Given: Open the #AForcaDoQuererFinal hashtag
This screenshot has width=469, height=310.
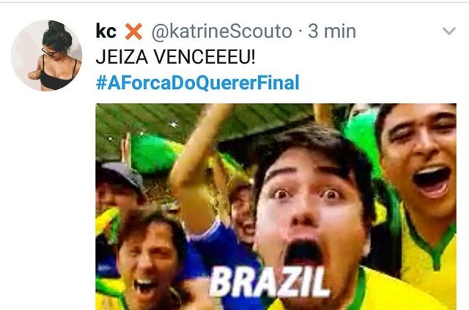Looking at the screenshot, I should tap(197, 83).
